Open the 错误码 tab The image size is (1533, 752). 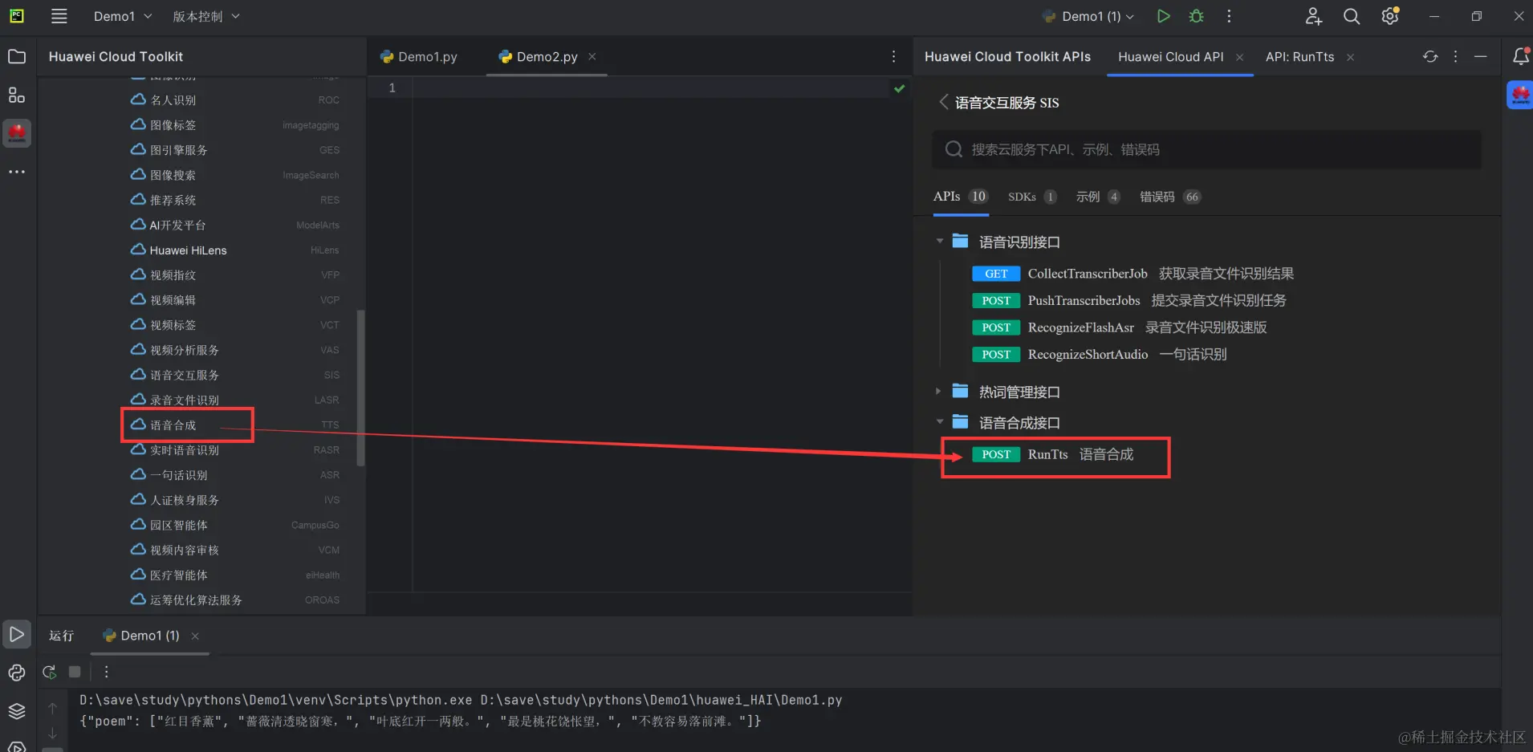[x=1170, y=197]
